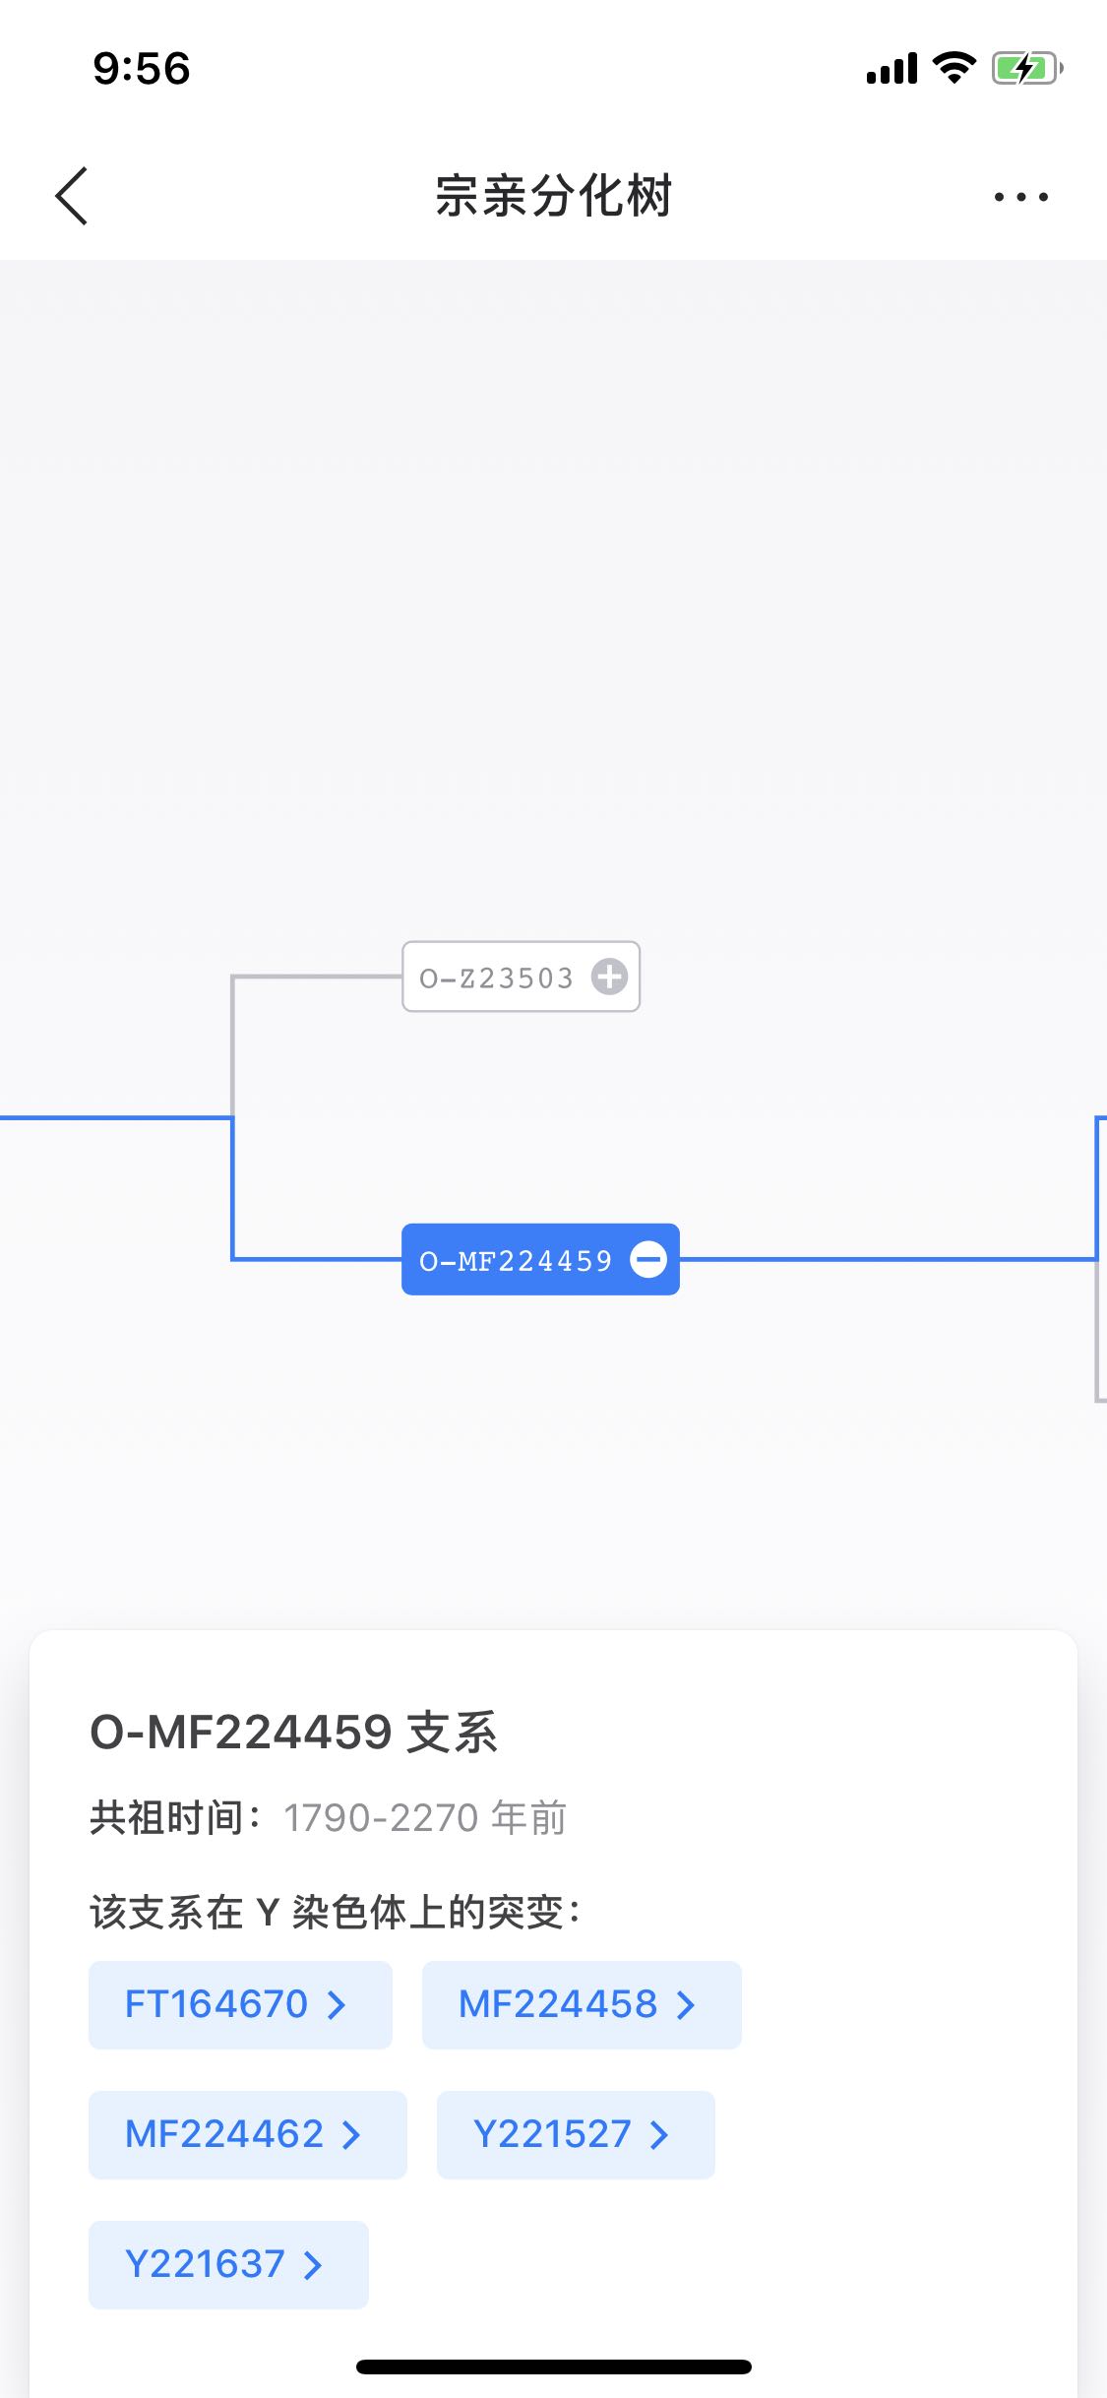Image resolution: width=1107 pixels, height=2398 pixels.
Task: Open mutation MF224462 details
Action: [x=248, y=2134]
